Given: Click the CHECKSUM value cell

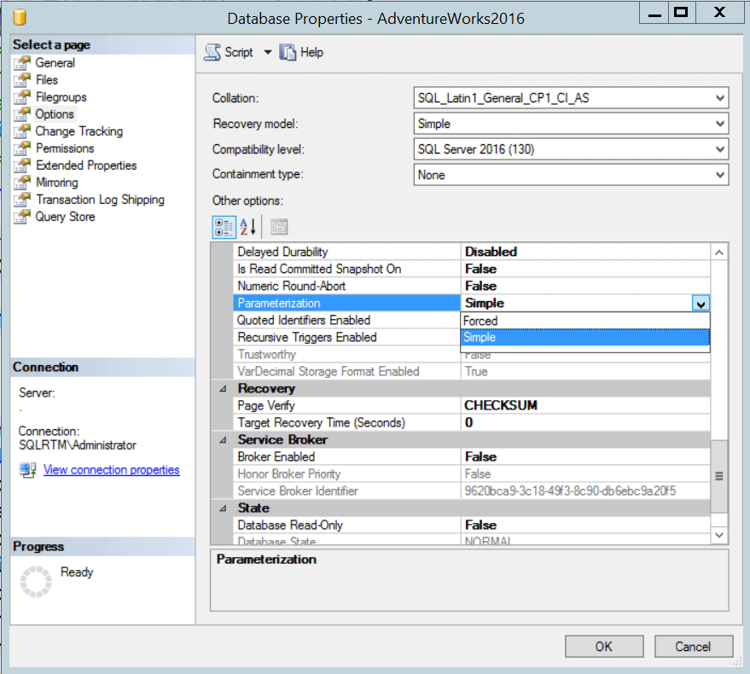Looking at the screenshot, I should (585, 405).
